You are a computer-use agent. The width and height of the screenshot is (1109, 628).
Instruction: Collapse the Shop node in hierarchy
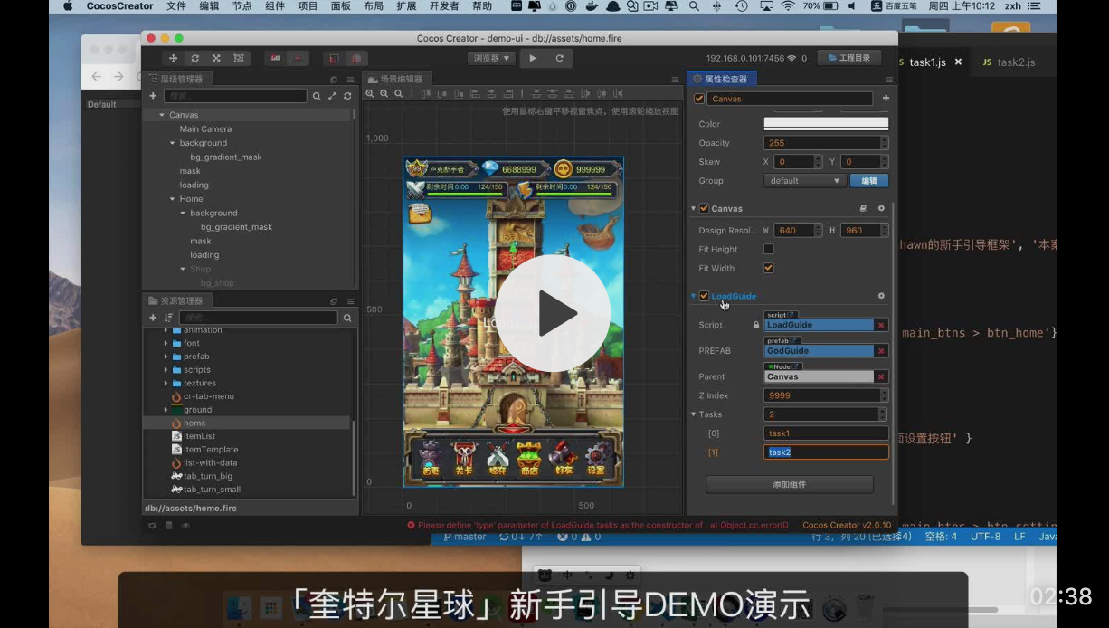coord(182,269)
